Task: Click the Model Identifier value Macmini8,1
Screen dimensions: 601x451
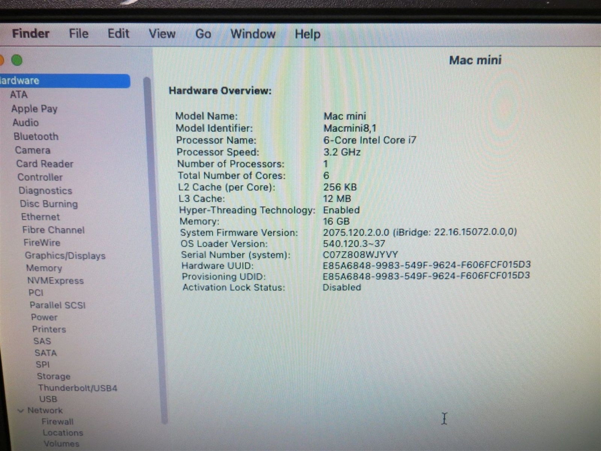Action: [x=350, y=128]
